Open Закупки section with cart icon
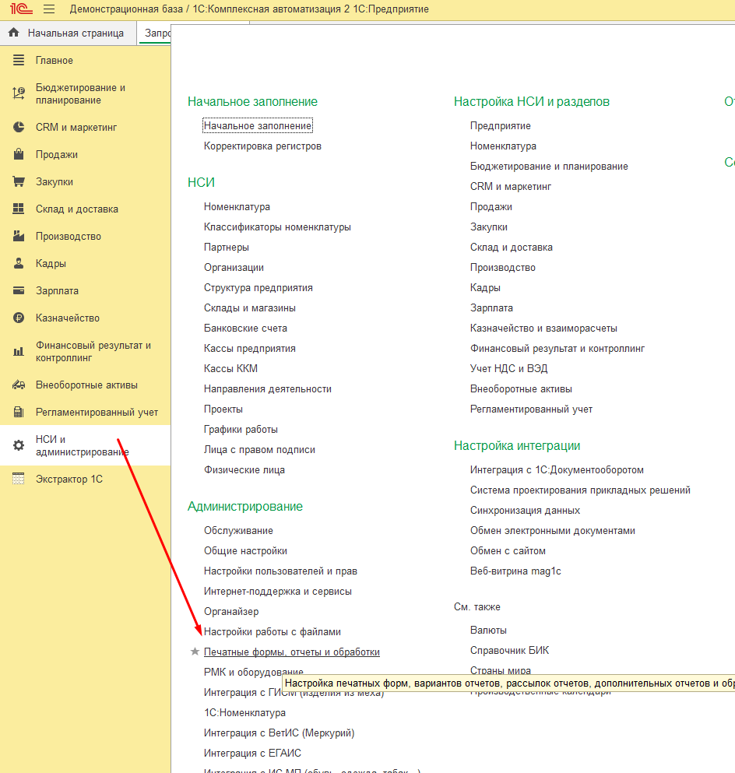This screenshot has height=773, width=735. click(54, 182)
